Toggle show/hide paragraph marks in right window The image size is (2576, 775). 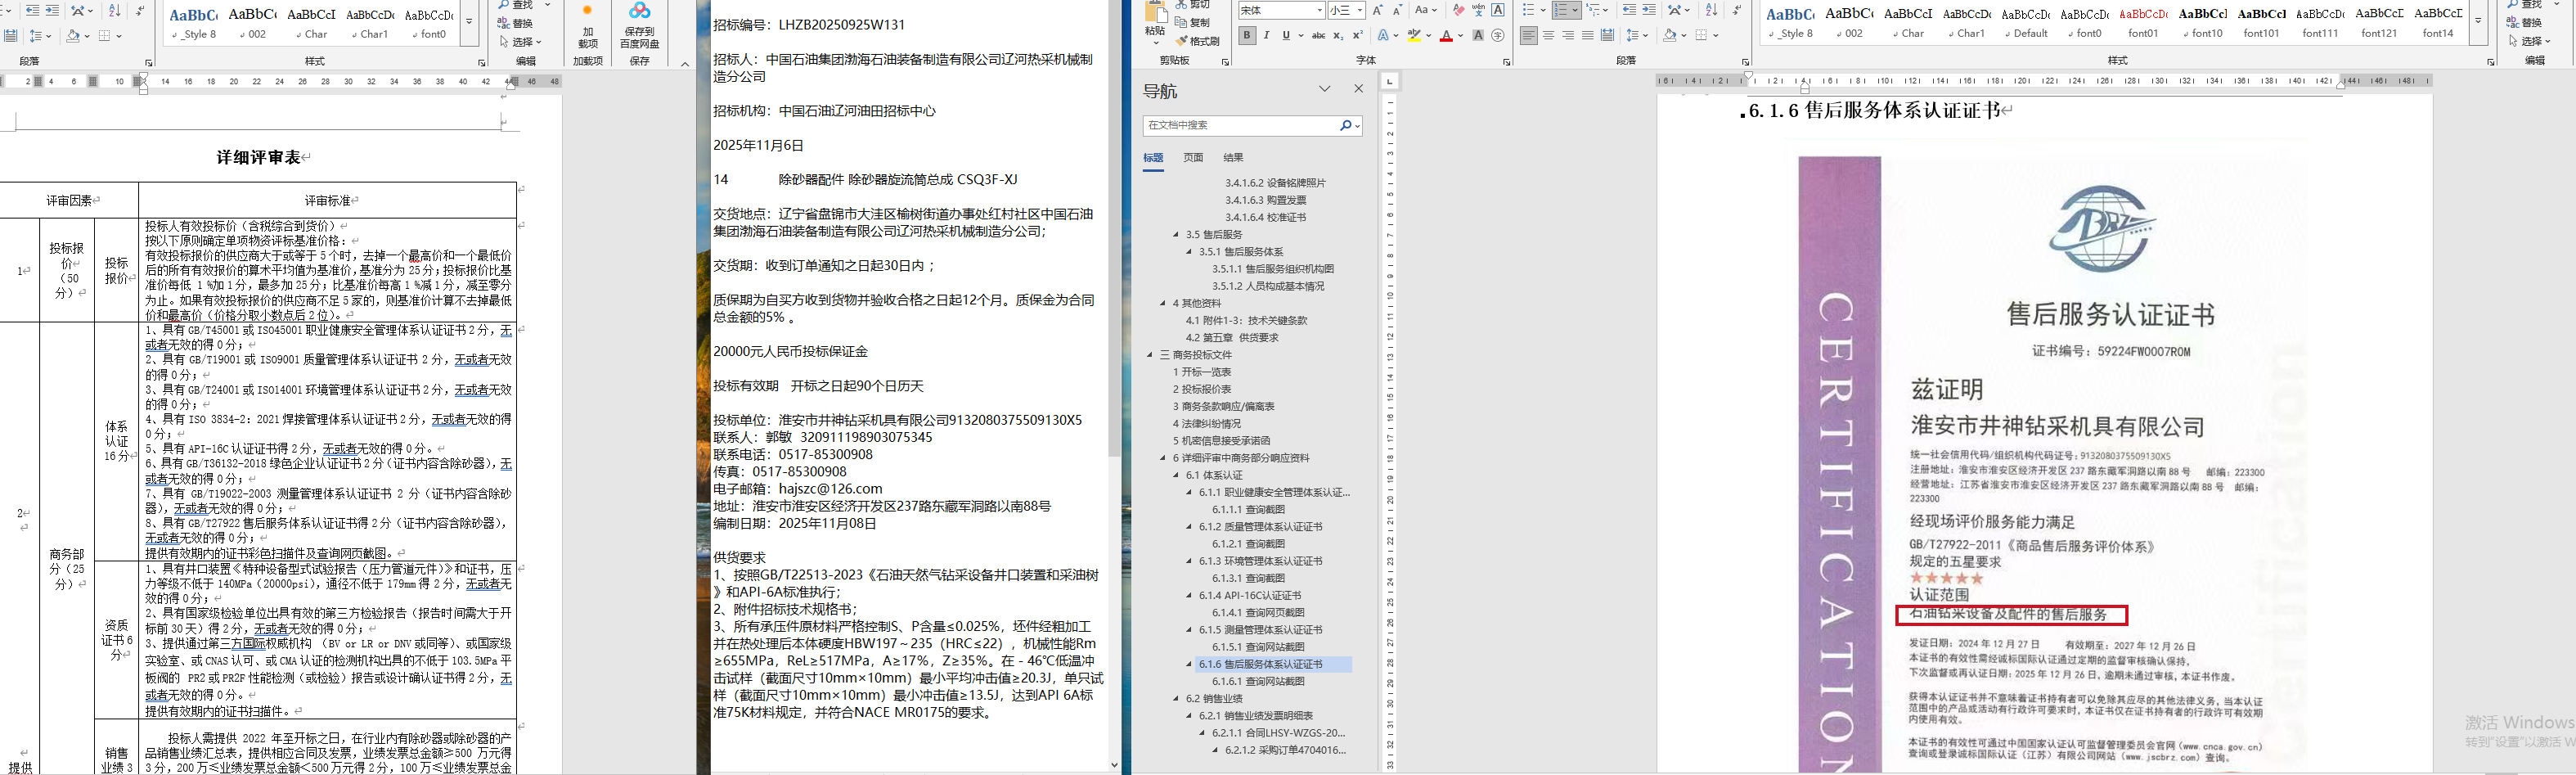click(1736, 10)
